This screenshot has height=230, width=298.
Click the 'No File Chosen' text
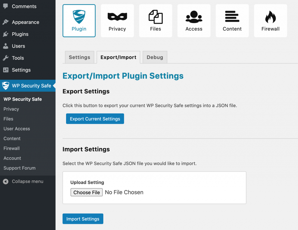[124, 192]
